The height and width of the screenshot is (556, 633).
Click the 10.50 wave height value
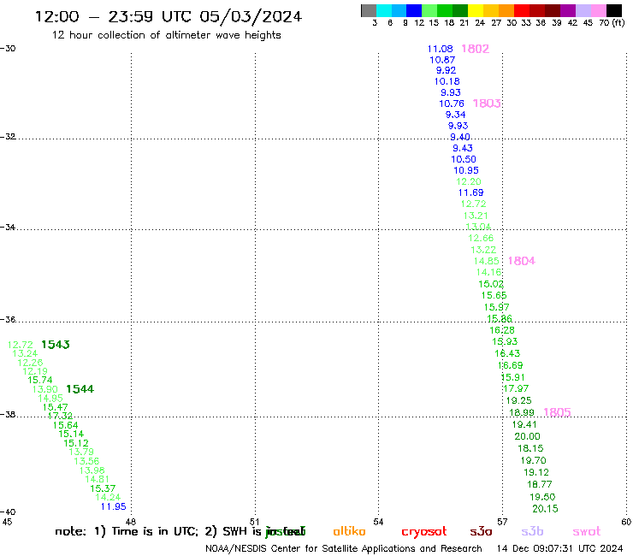click(464, 160)
